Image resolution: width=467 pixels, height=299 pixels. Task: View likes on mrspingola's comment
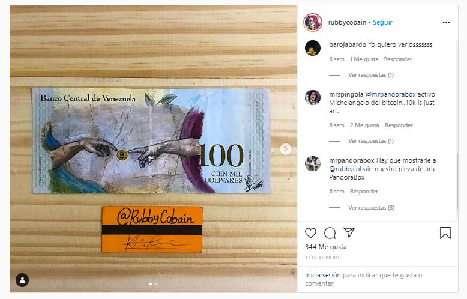(x=364, y=125)
